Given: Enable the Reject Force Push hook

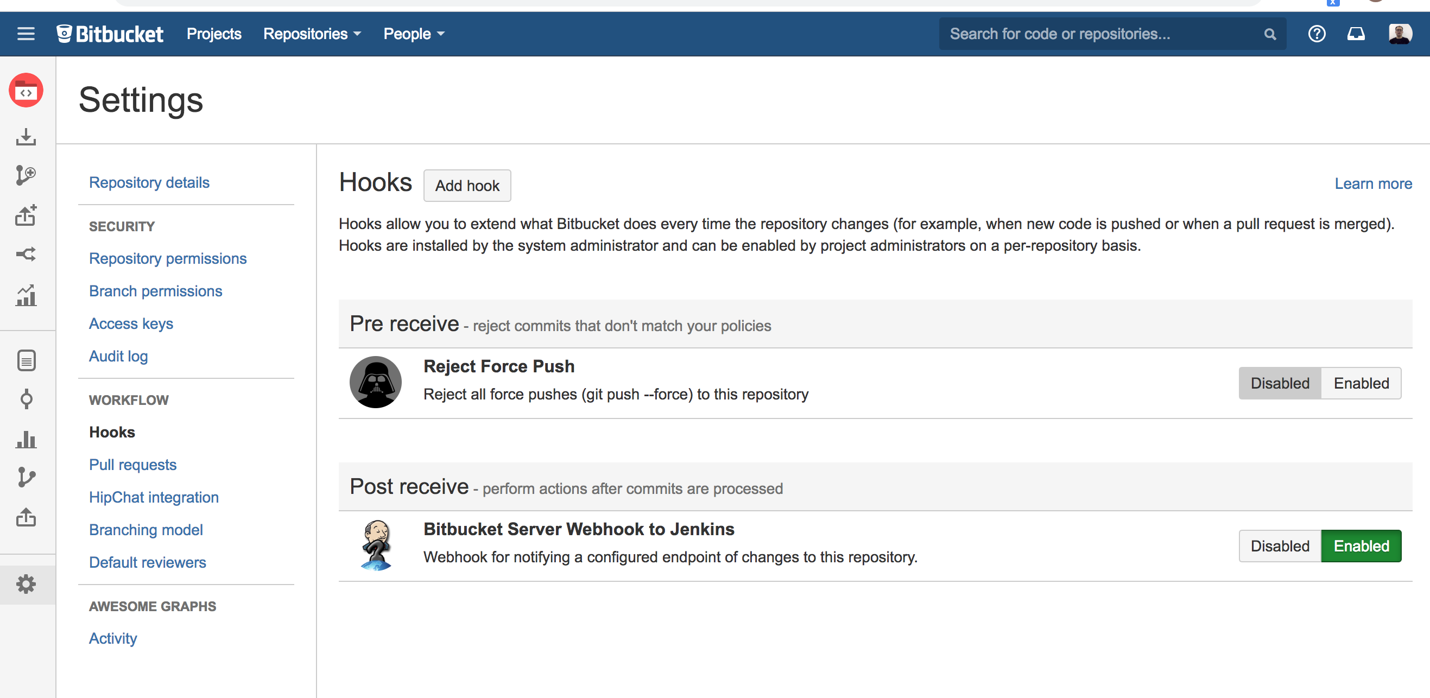Looking at the screenshot, I should pos(1361,383).
